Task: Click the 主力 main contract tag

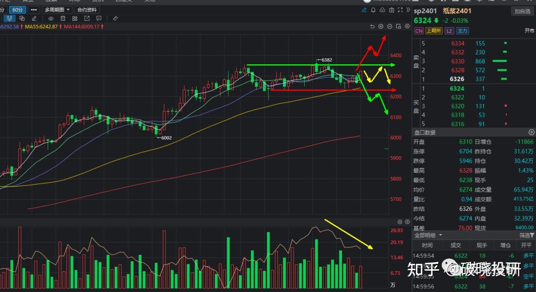Action: (462, 31)
